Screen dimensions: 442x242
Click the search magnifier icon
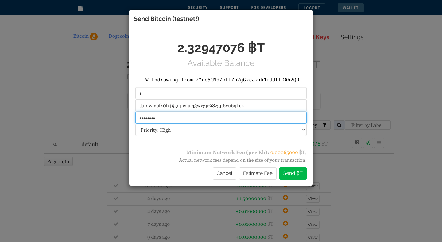click(339, 125)
